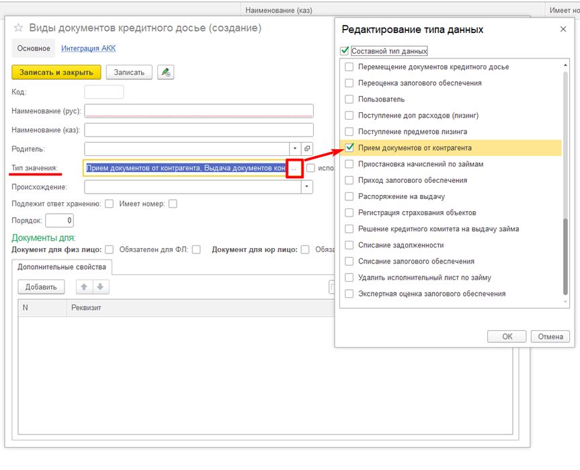Screen dimensions: 580x470
Task: Move row up with the arrow icon
Action: (x=84, y=287)
